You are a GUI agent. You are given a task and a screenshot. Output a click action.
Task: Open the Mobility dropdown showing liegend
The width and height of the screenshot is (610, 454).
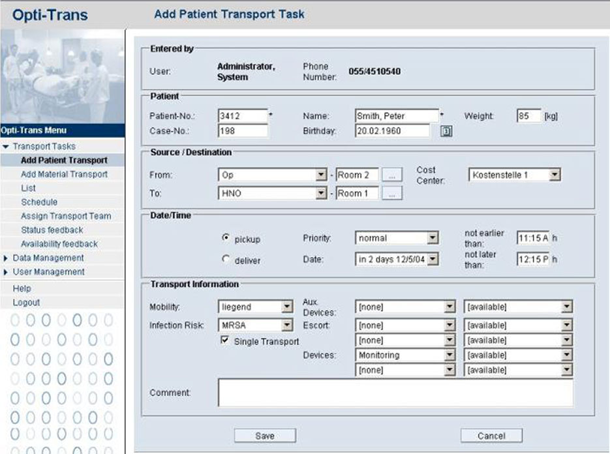coord(256,307)
